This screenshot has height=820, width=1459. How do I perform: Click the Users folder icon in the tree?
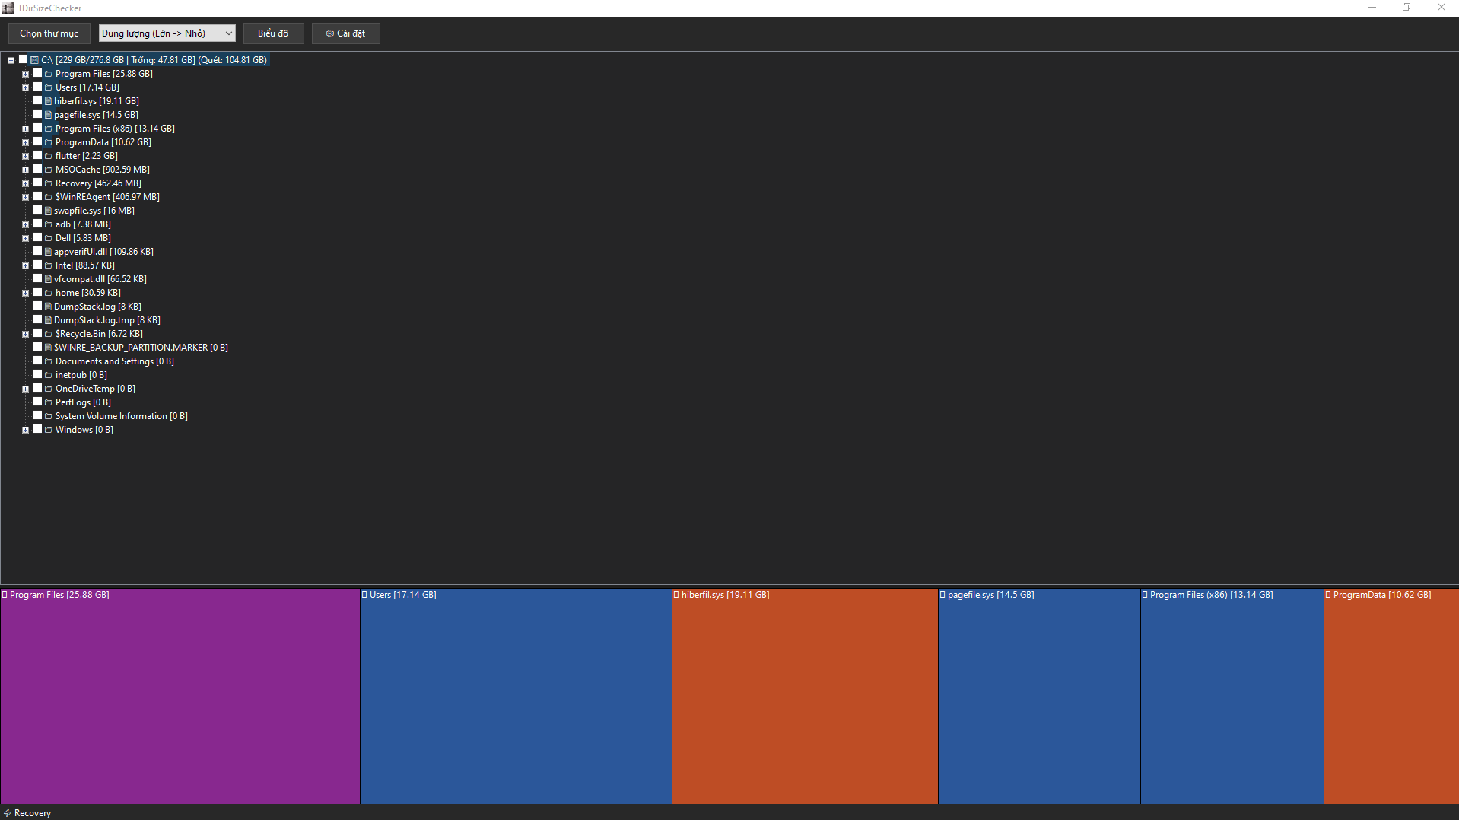[x=49, y=87]
